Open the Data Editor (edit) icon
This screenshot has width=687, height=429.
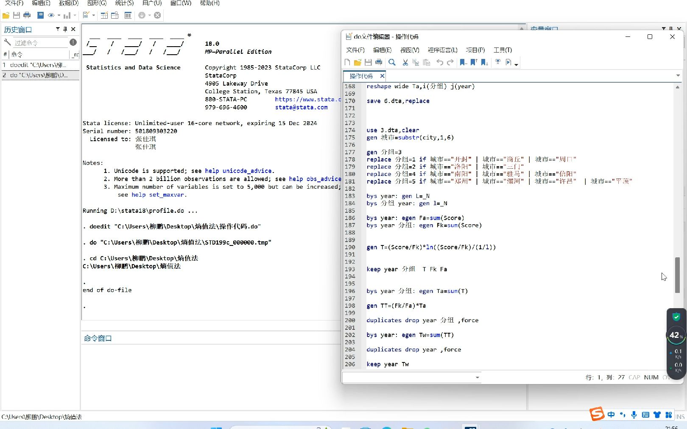[104, 15]
